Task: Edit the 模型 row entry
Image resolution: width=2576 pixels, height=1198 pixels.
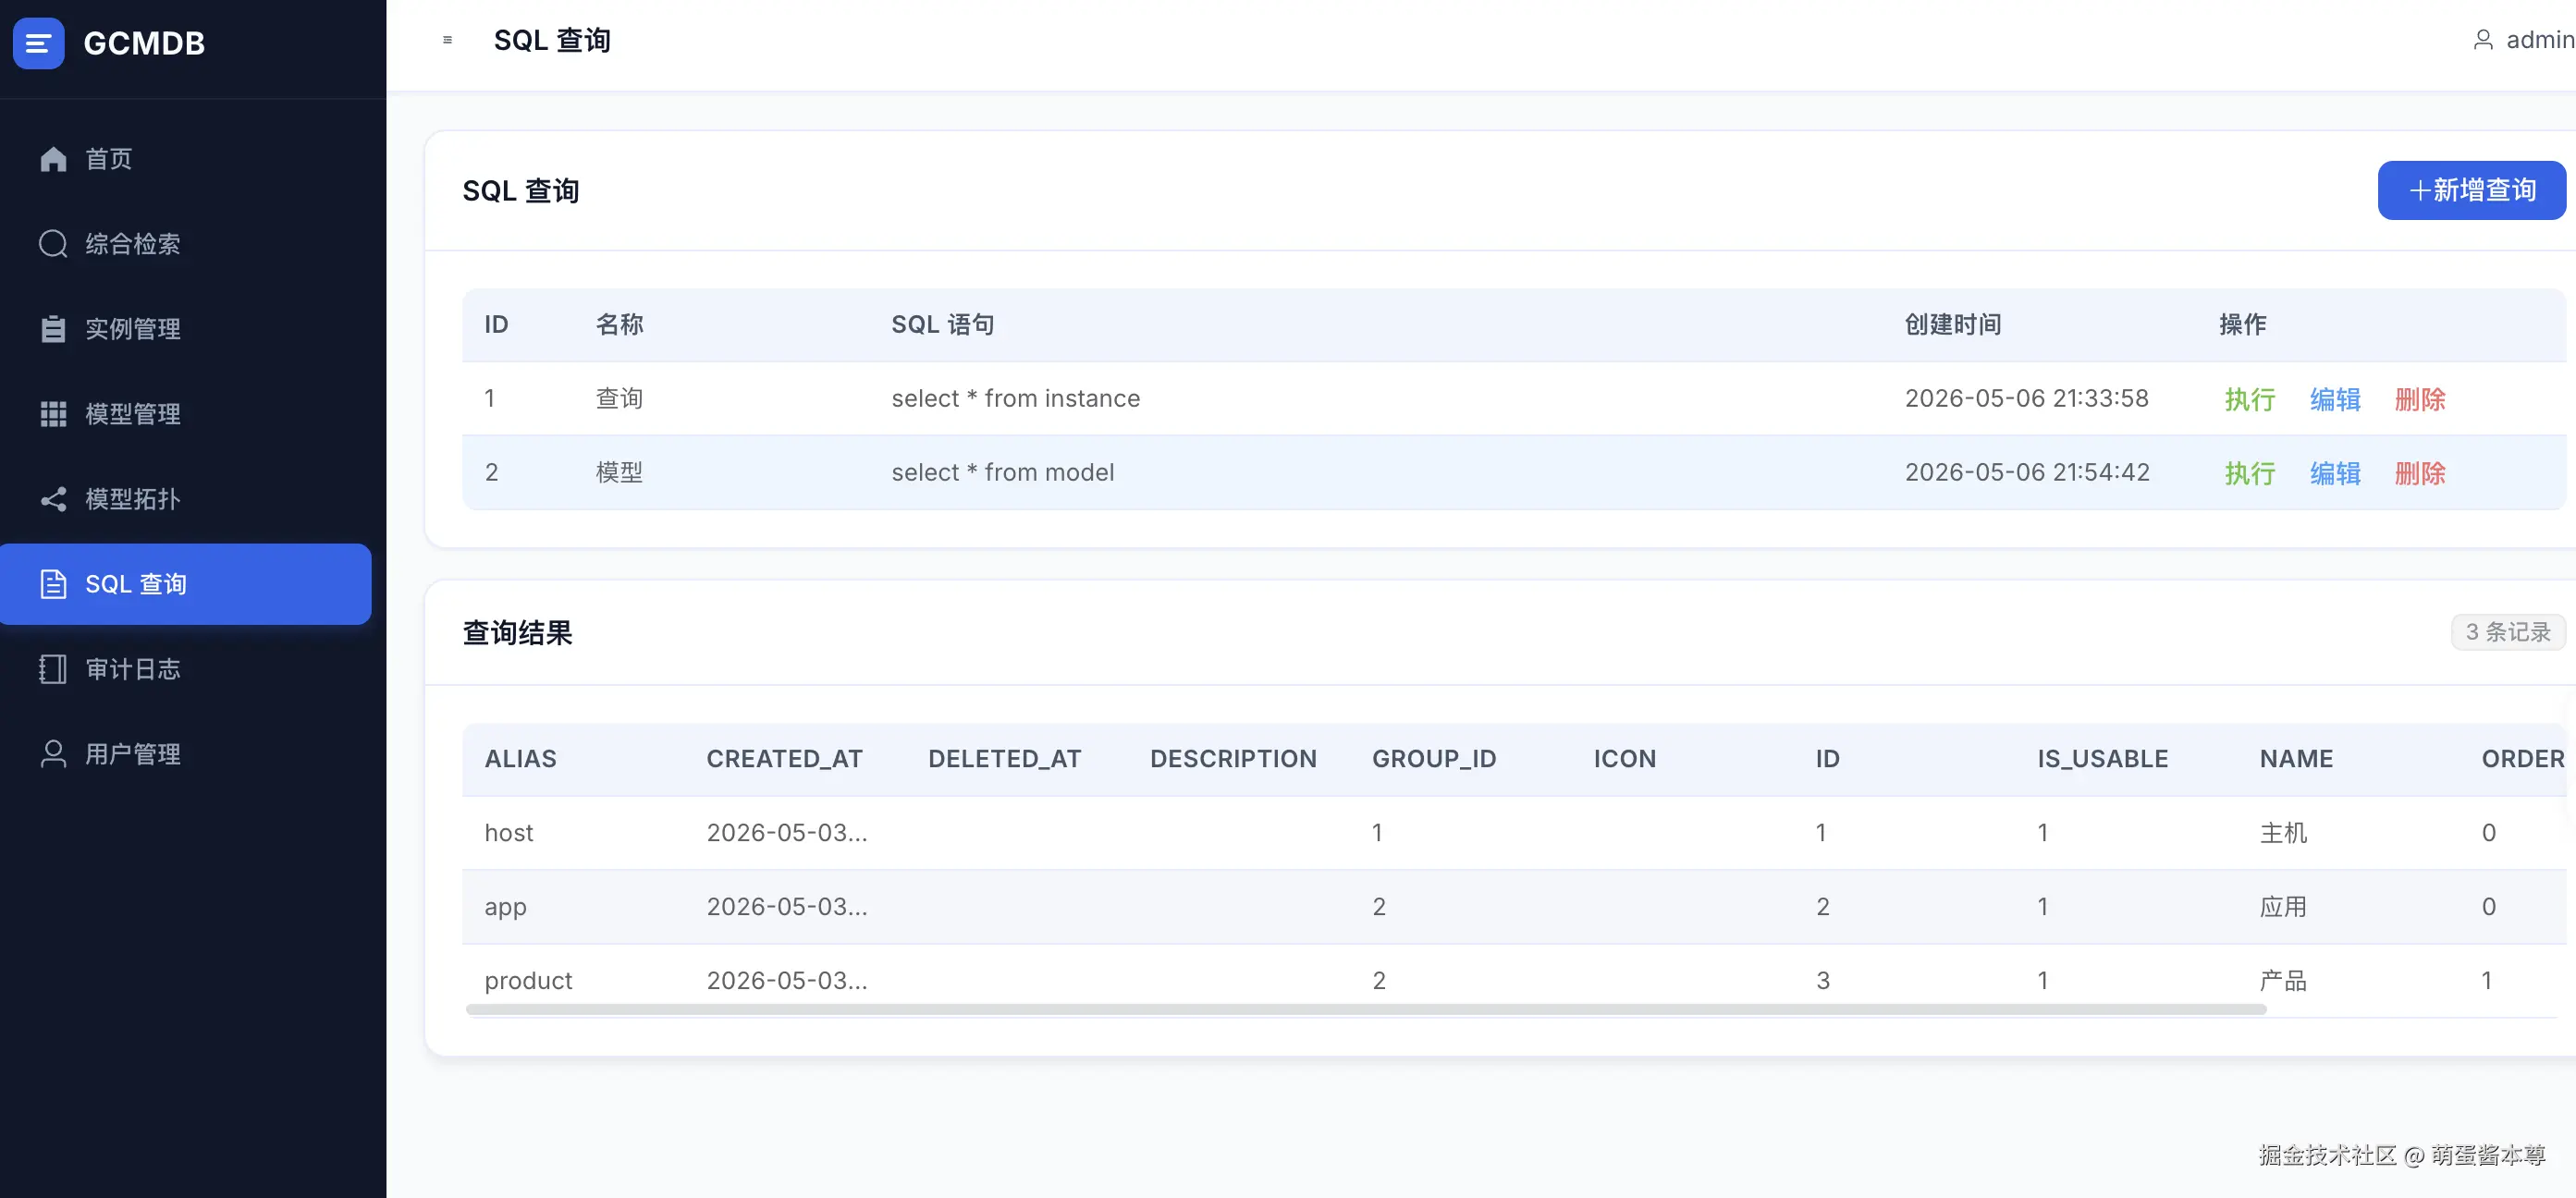Action: (x=2335, y=473)
